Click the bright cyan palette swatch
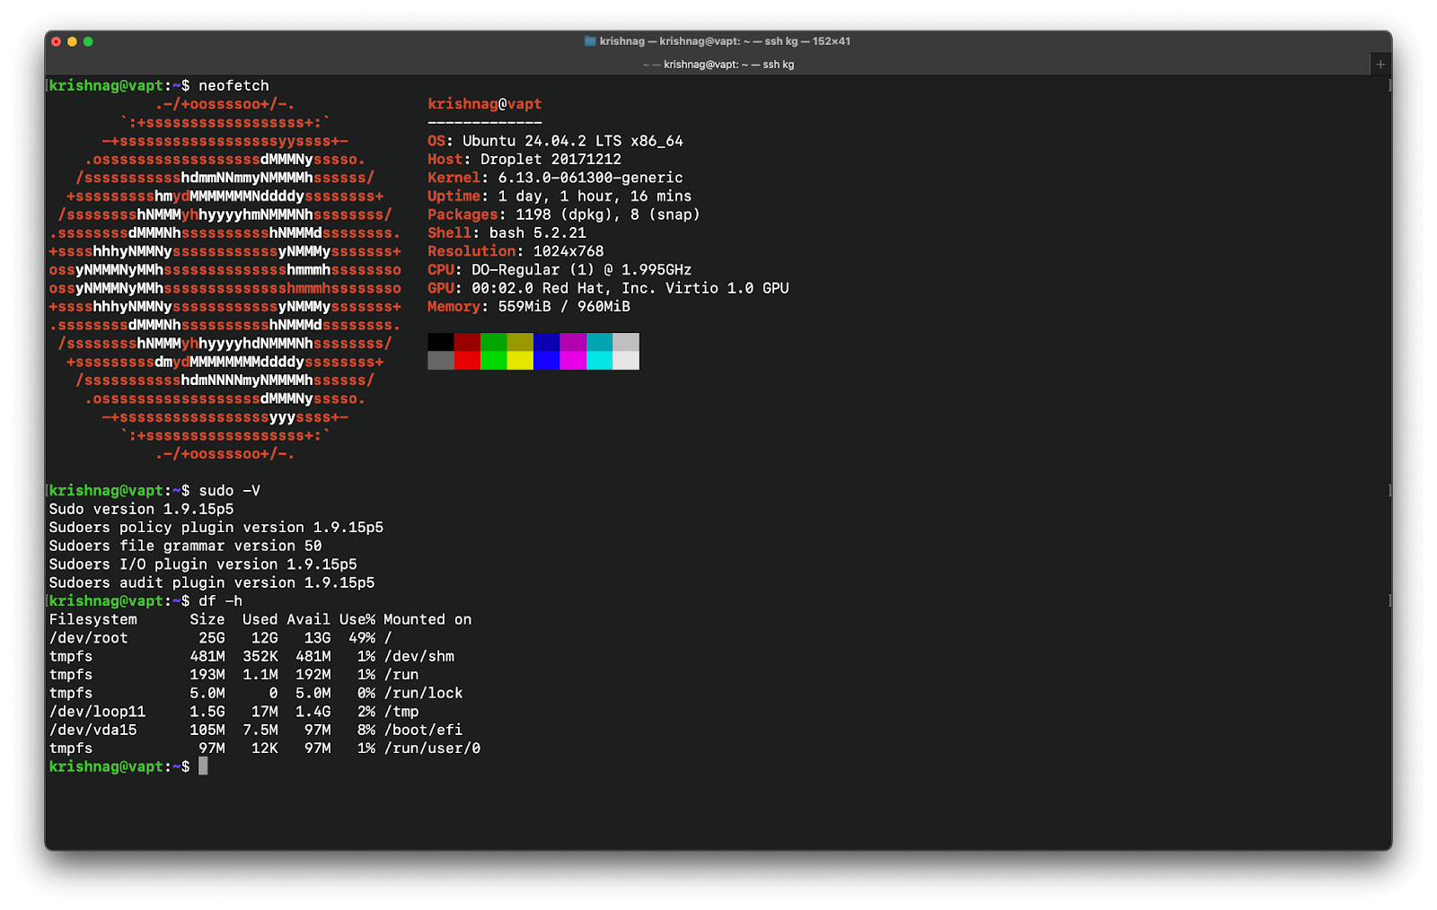 click(x=600, y=360)
